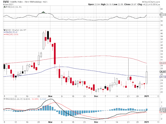Select the $VIX (Daily) 26.97 legend
166x124 pixels.
pyautogui.click(x=16, y=30)
